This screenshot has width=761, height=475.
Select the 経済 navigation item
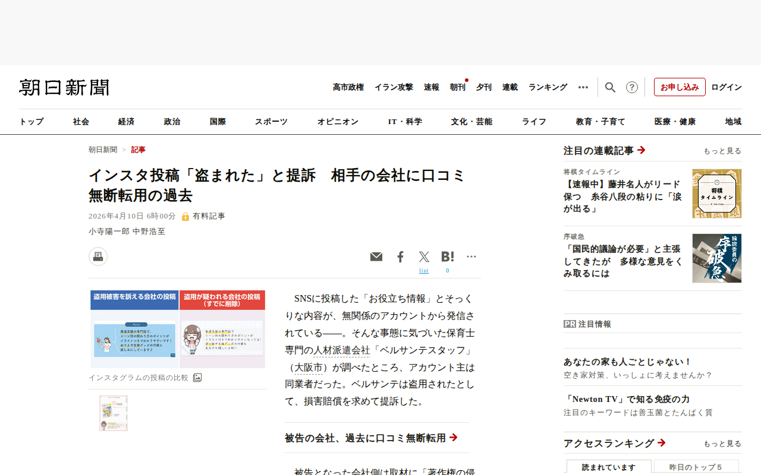[126, 122]
